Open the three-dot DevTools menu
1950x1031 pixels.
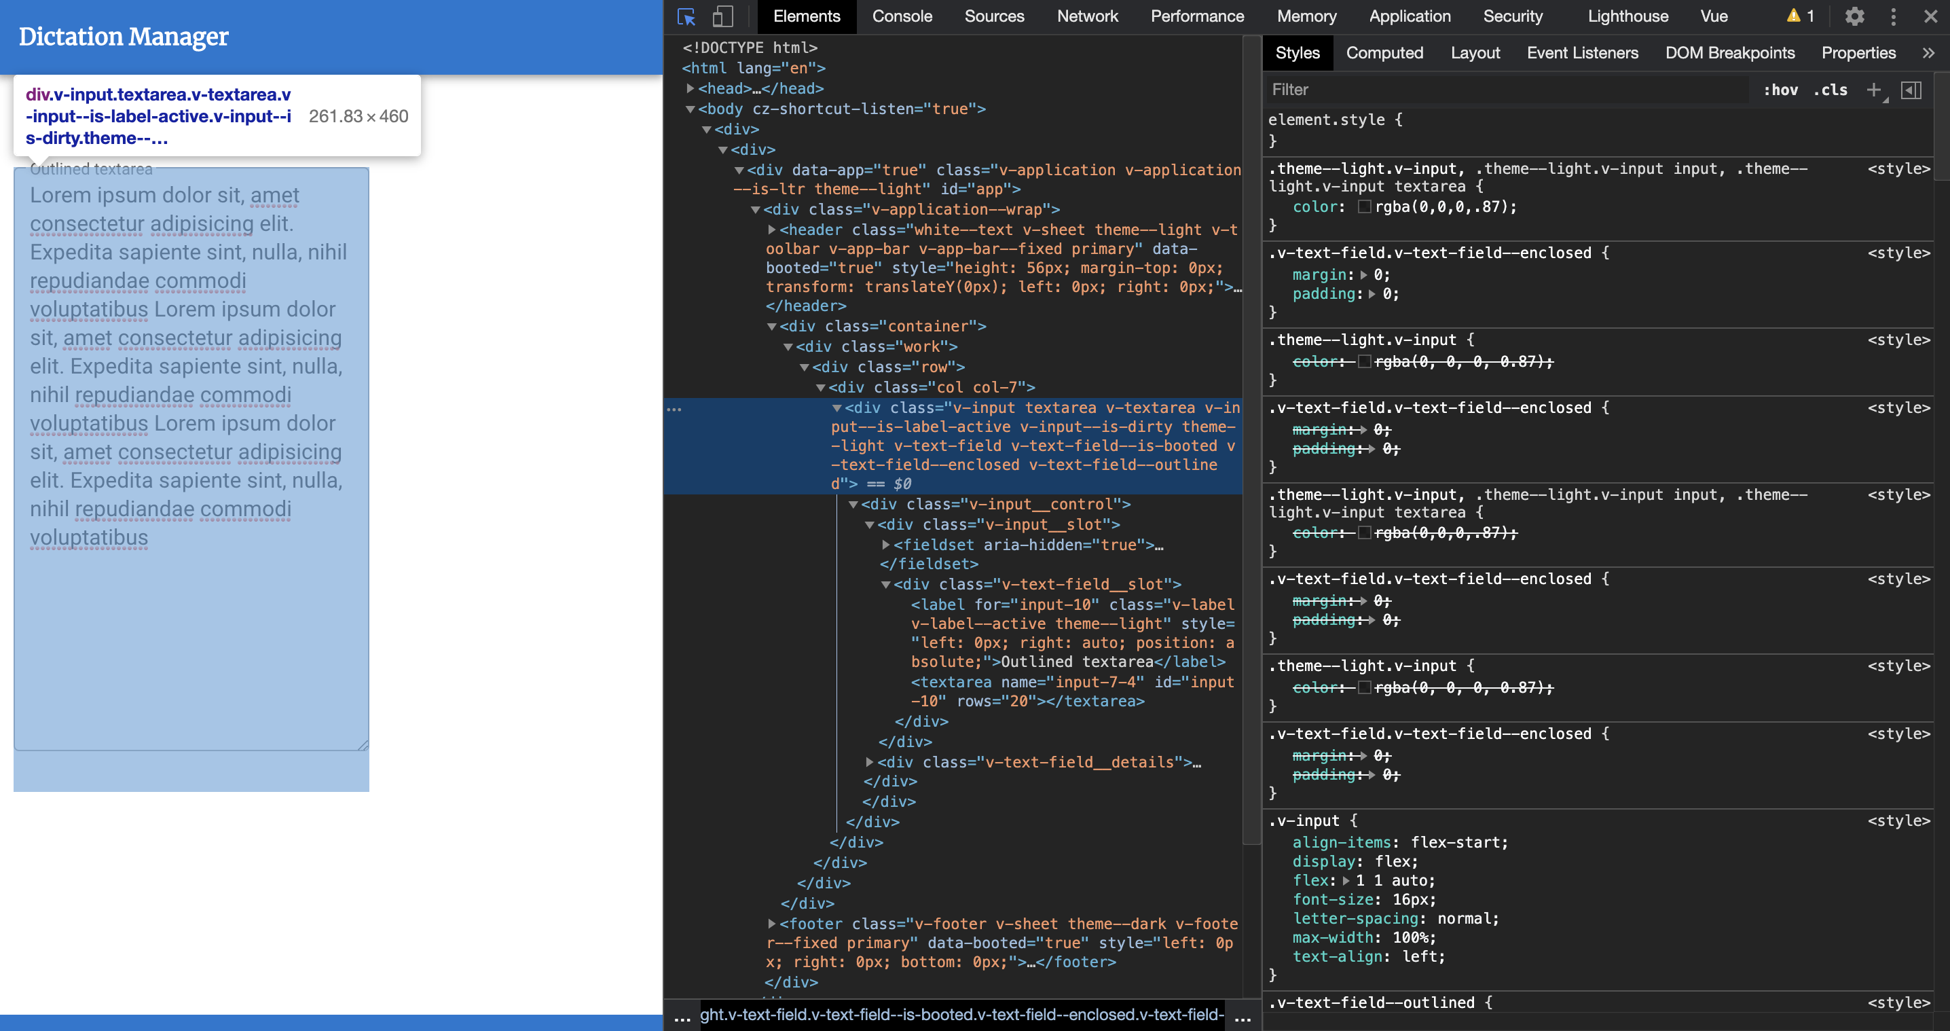click(x=1892, y=16)
